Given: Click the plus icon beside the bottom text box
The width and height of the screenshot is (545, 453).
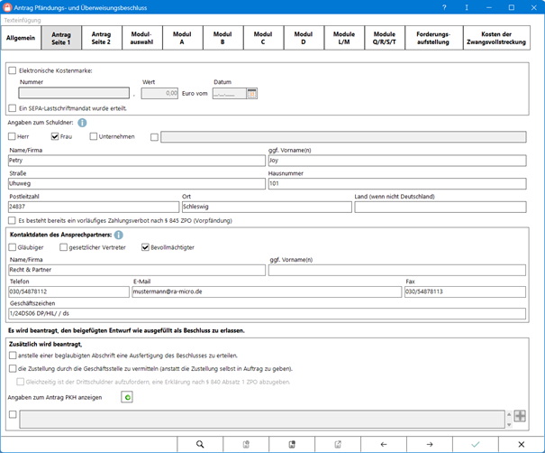Looking at the screenshot, I should click(520, 417).
